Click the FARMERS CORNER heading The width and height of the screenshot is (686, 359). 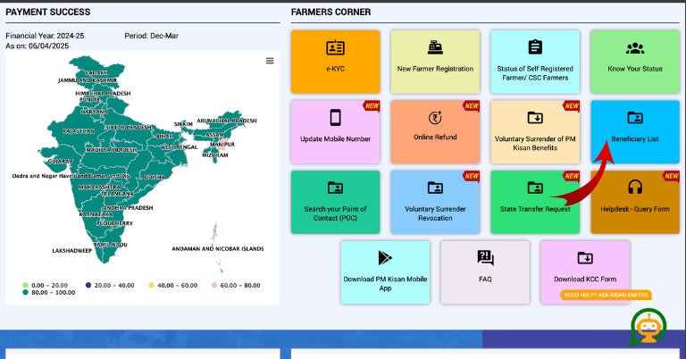(330, 13)
